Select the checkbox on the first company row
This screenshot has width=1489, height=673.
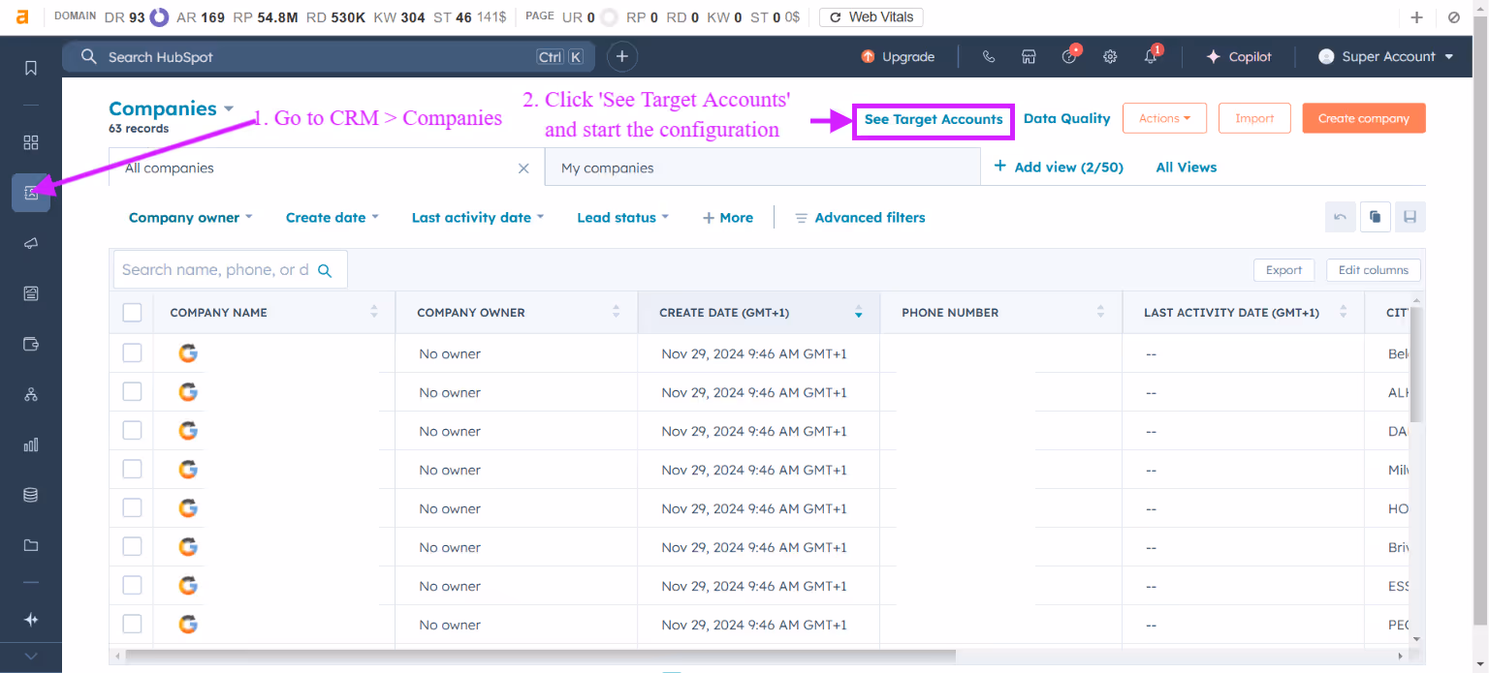tap(132, 352)
